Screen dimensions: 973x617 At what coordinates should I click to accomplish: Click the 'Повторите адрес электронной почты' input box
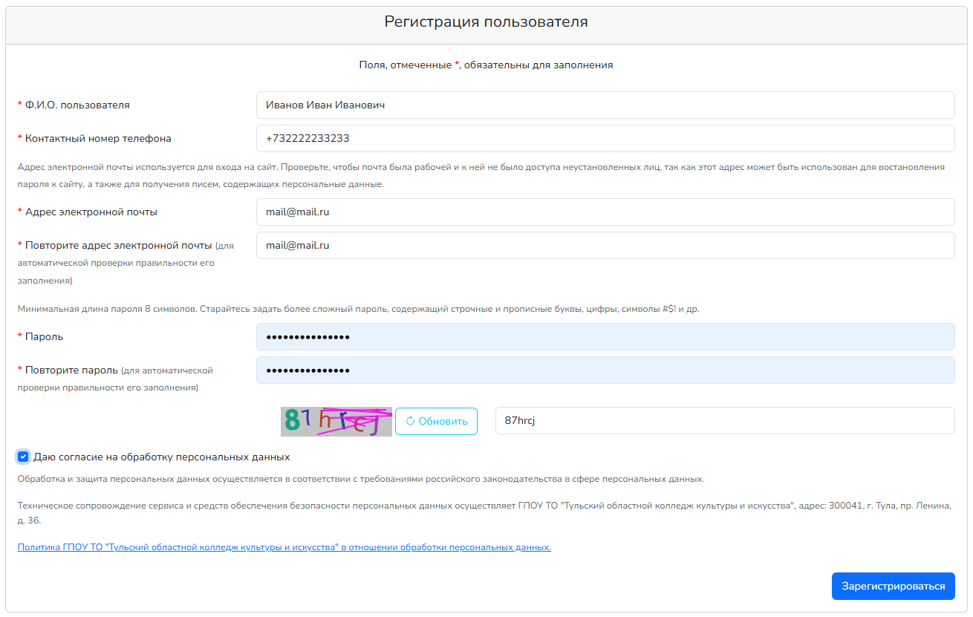coord(605,245)
